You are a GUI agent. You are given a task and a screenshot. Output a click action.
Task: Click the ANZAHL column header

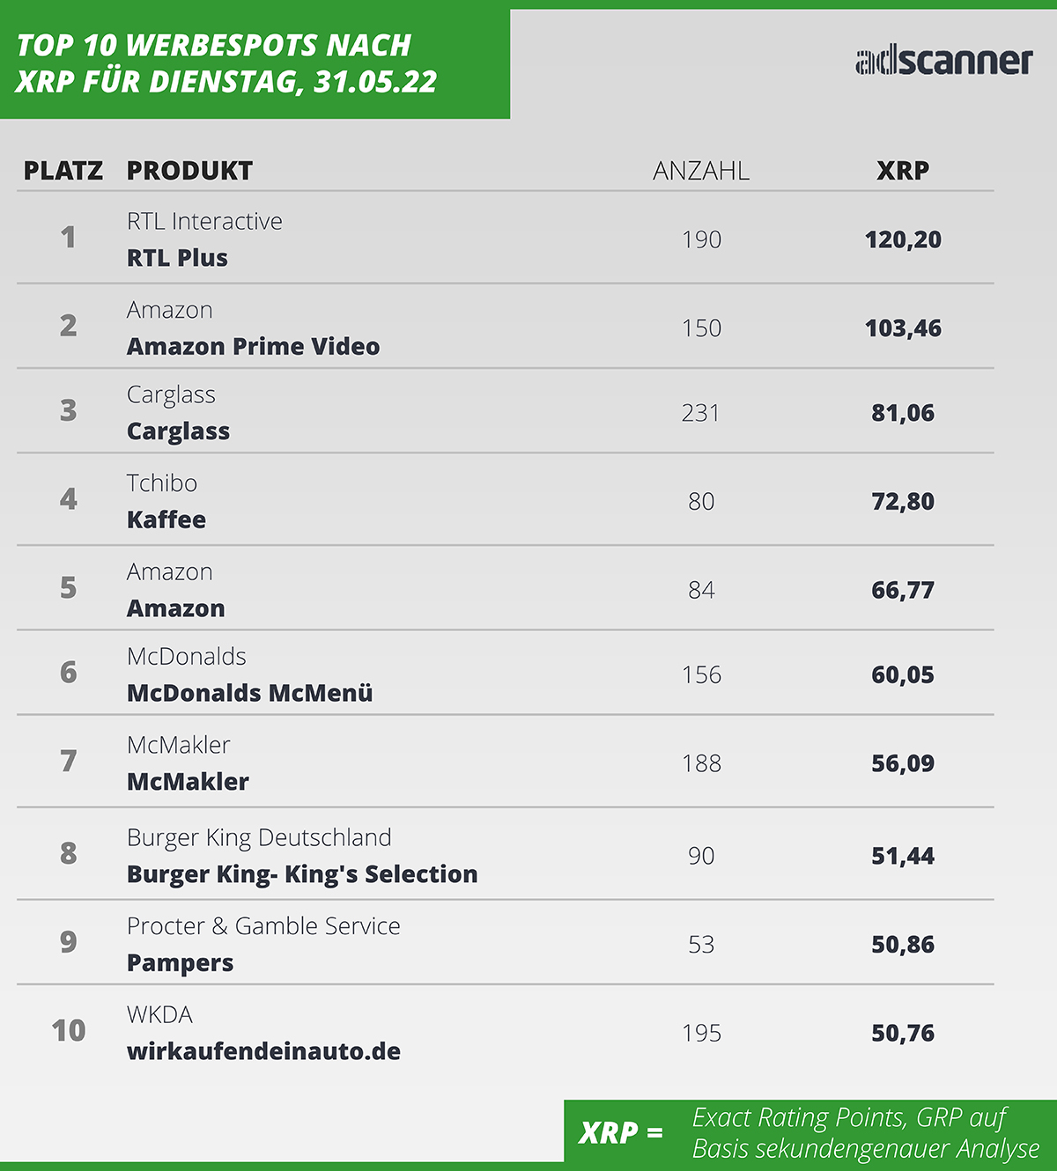[x=701, y=171]
